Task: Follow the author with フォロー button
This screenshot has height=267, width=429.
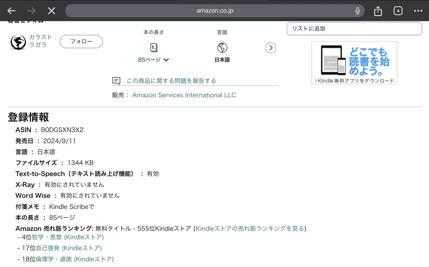Action: pyautogui.click(x=81, y=41)
